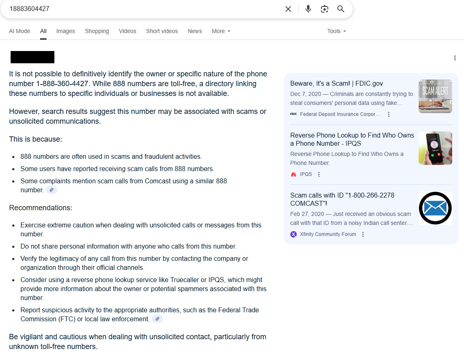Click the 'Recommendations:' heading text
This screenshot has width=464, height=358.
coord(40,208)
